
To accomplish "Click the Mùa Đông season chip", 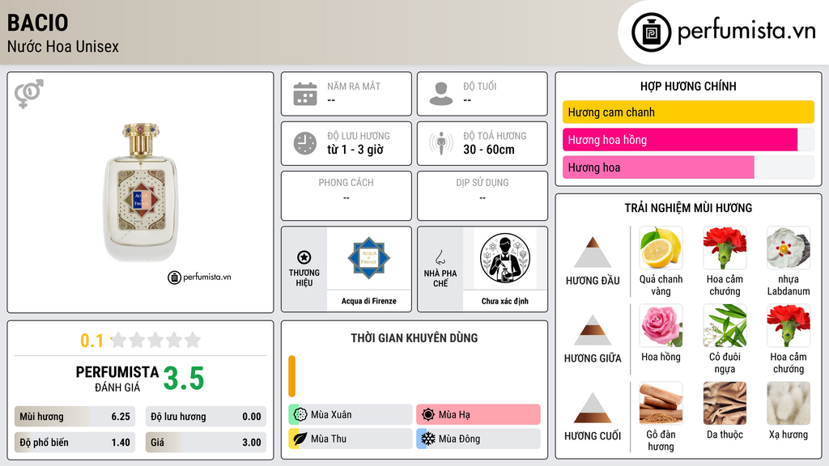I will tap(478, 439).
